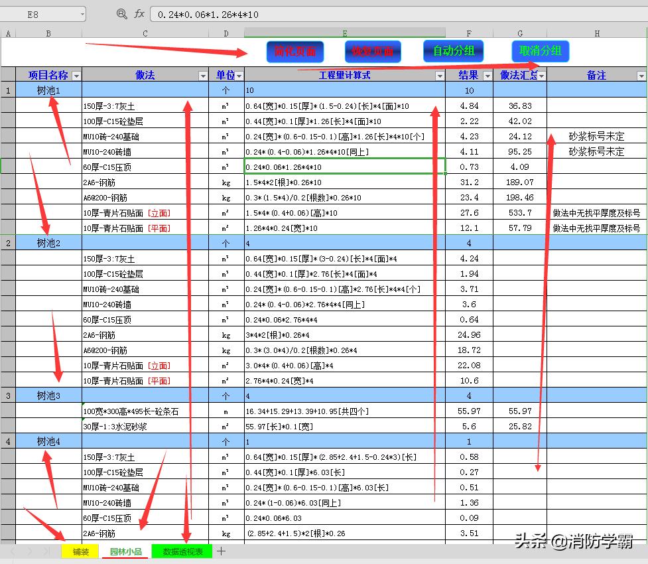Switch to the 铺装 sheet tab
648x564 pixels.
(x=80, y=551)
